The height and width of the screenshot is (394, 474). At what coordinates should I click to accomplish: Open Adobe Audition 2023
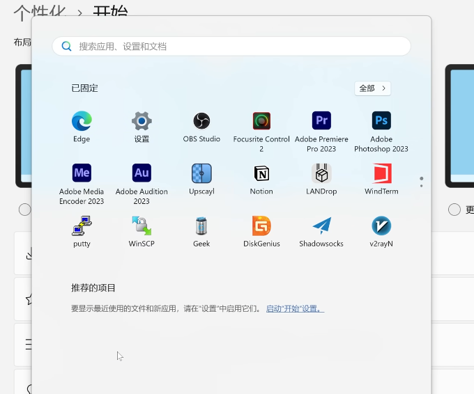coord(142,173)
